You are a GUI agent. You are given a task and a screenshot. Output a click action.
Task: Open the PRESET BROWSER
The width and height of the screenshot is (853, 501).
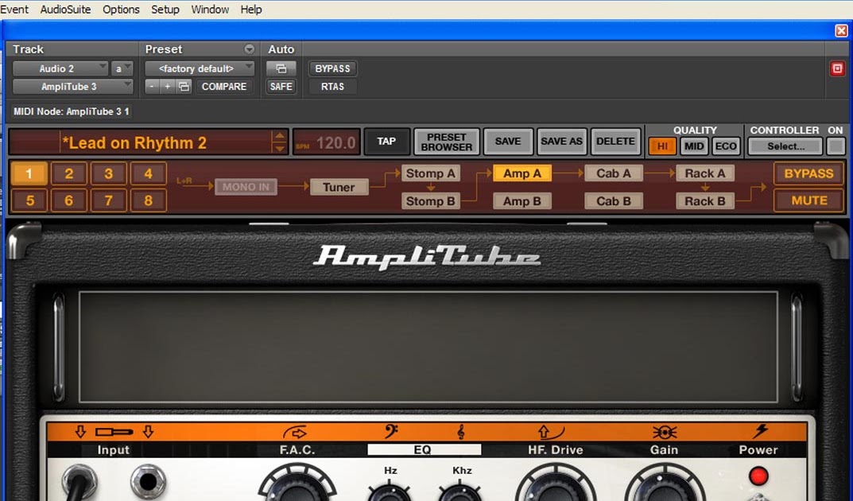point(446,142)
